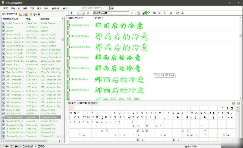
Task: Open the 紧缩对 kerning pairs tab
Action: pos(93,103)
